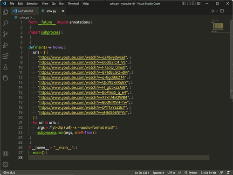Click the feedback icon in status bar
Screen dimensions: 233x175
pos(221,173)
